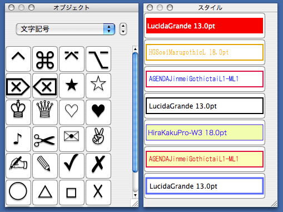Apply blue-bordered LucidaGrande 13.0pt style
The height and width of the screenshot is (212, 283).
(x=205, y=186)
